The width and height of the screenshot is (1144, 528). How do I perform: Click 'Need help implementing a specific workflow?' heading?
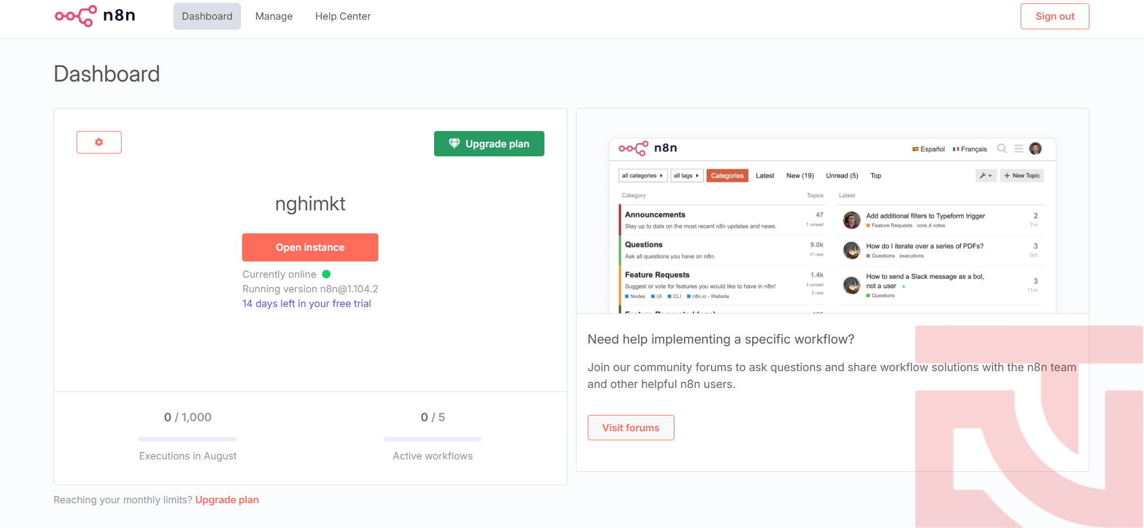(x=721, y=340)
